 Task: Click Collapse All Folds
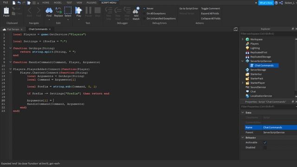211,19
